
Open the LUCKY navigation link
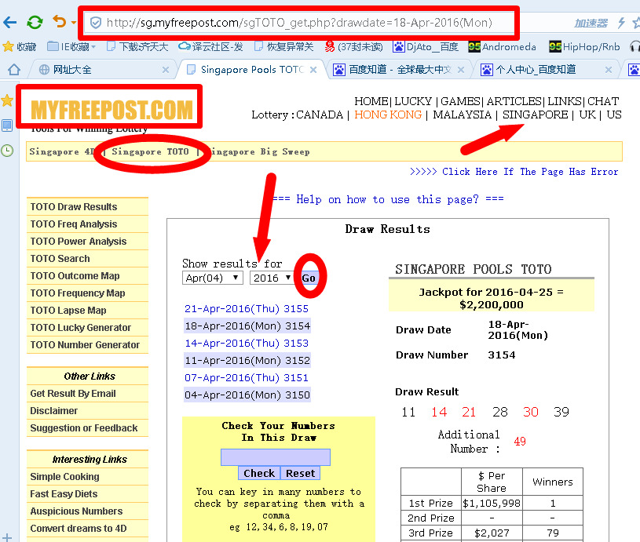(x=412, y=101)
